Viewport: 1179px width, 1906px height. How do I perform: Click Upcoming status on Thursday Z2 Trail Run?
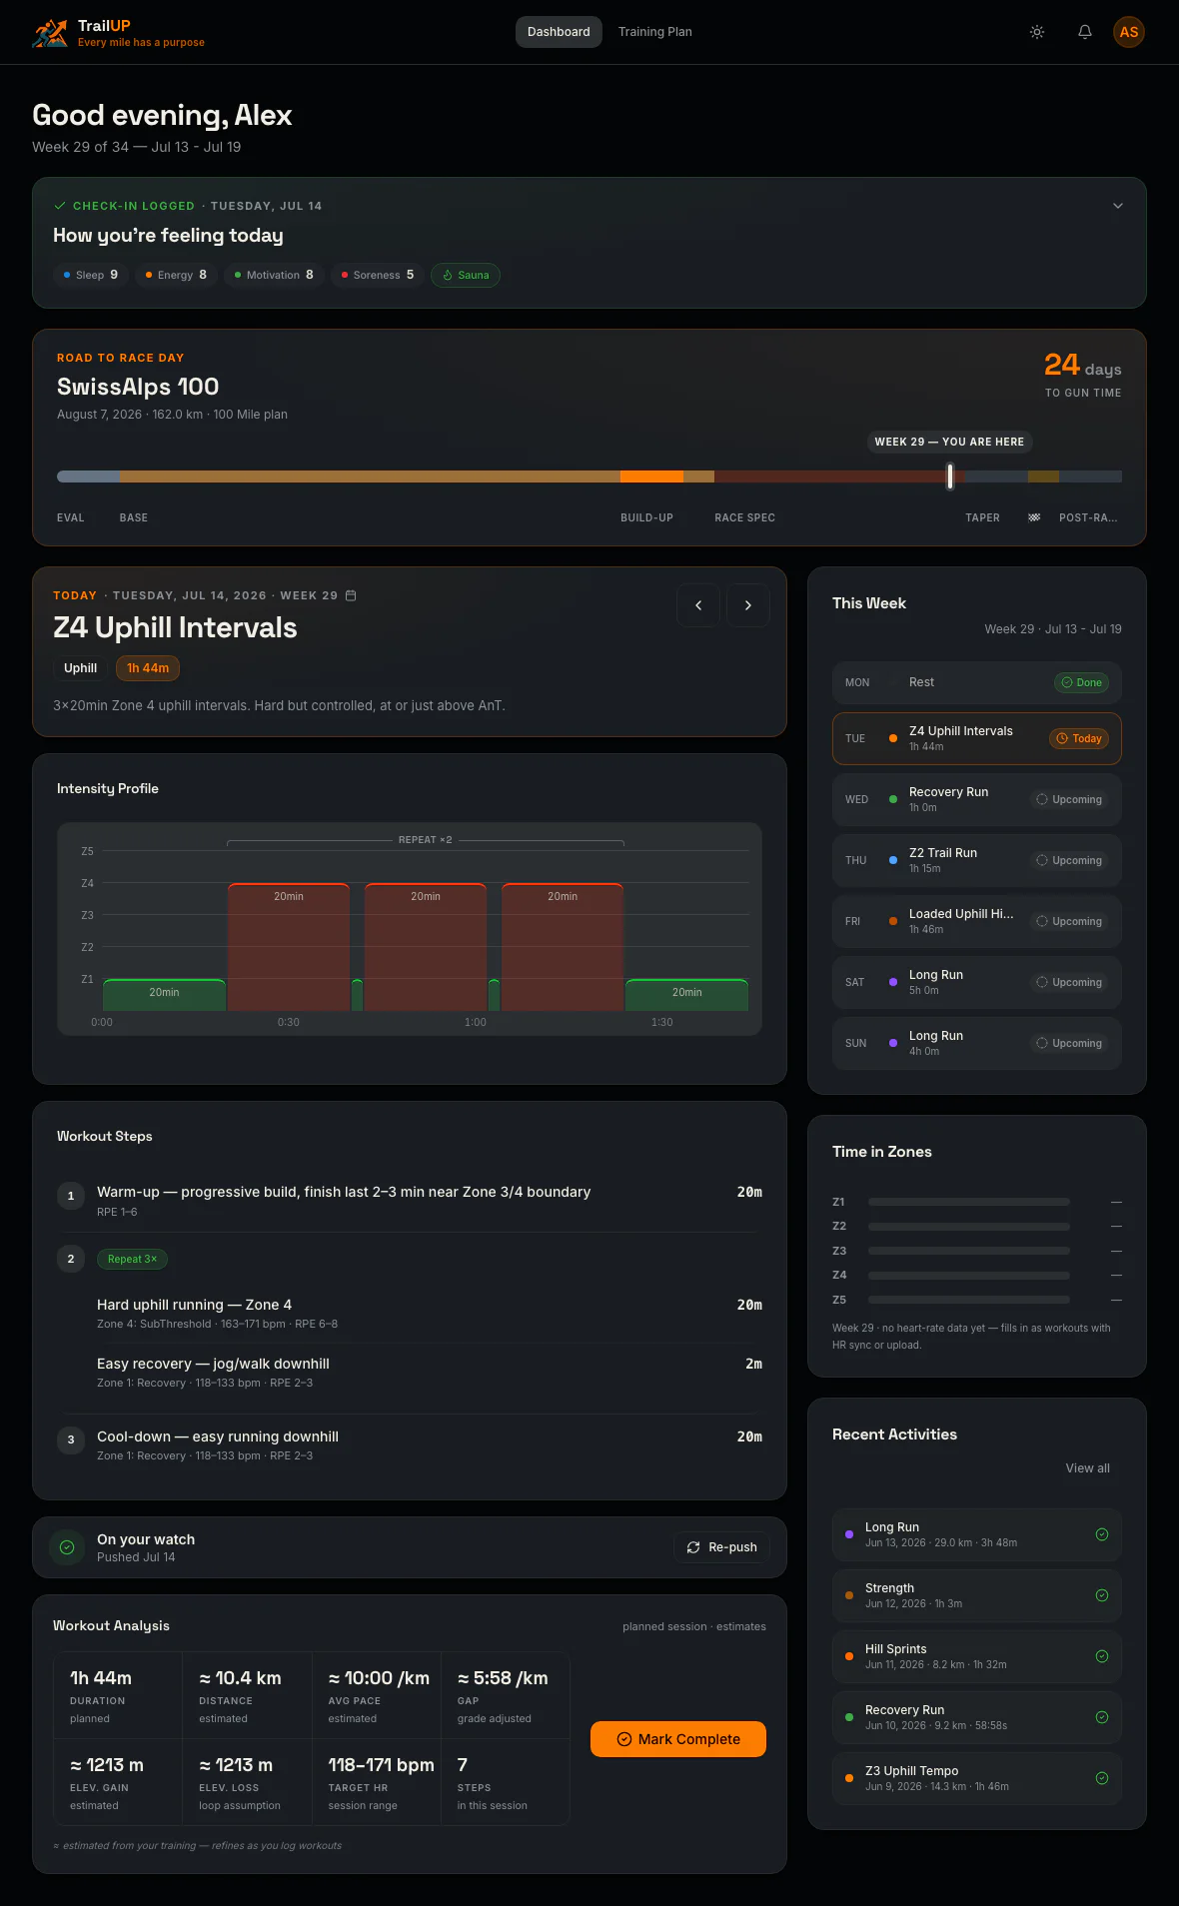pos(1069,860)
